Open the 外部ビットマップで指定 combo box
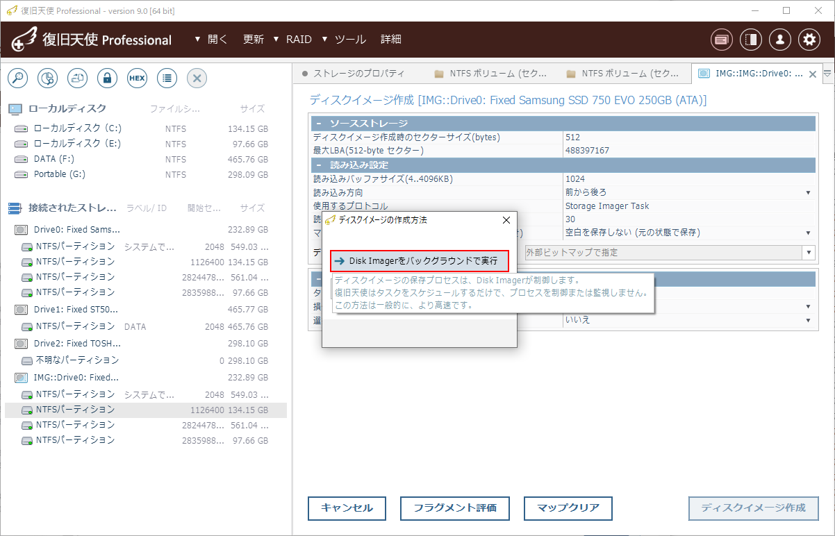Viewport: 835px width, 536px height. [670, 253]
